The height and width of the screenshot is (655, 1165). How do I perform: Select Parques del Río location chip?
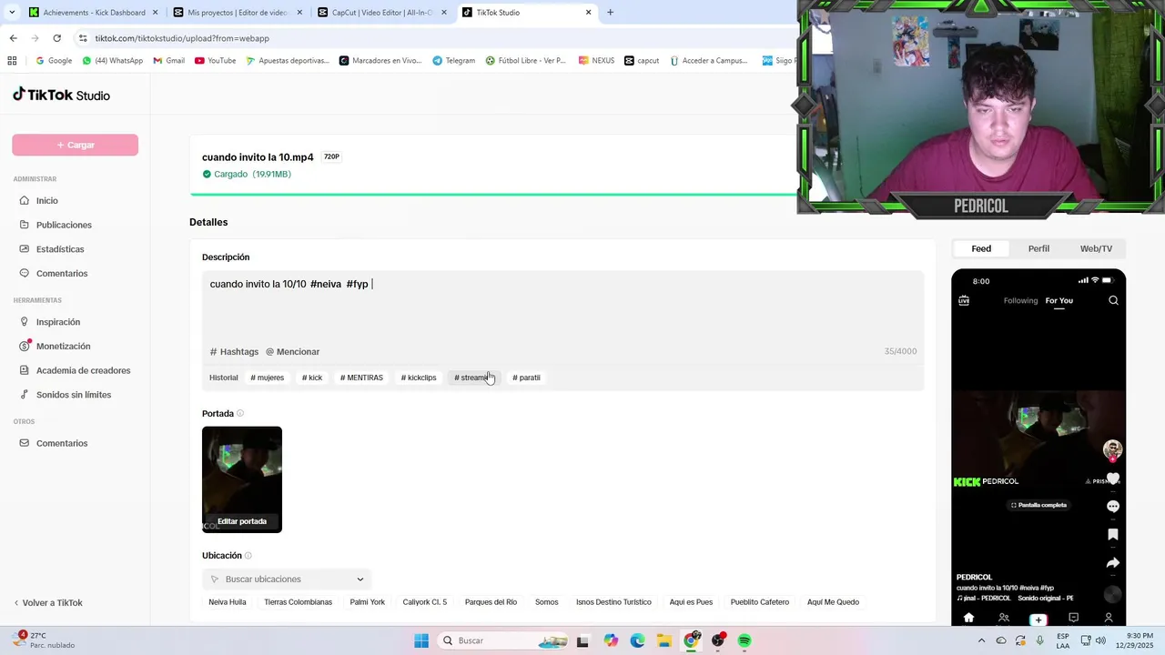coord(491,602)
